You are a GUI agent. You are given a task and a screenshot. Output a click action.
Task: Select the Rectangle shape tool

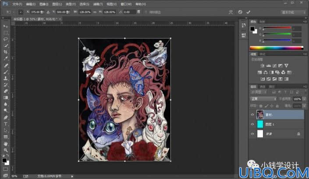click(6, 137)
